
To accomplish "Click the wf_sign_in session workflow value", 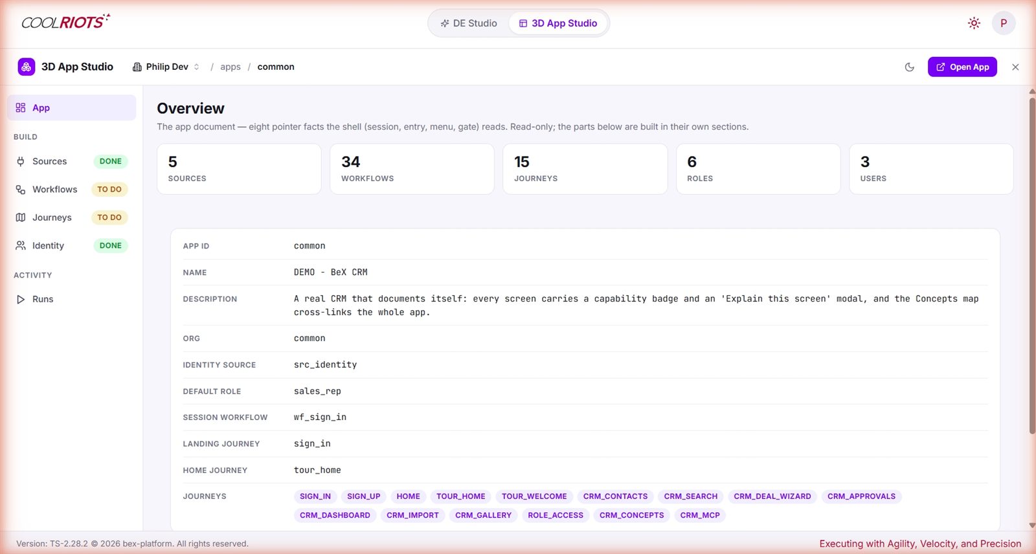I will [x=321, y=417].
